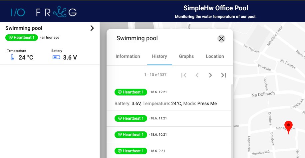305x158 pixels.
Task: Click the 'Ve Svahu' street label on map
Action: click(x=264, y=68)
